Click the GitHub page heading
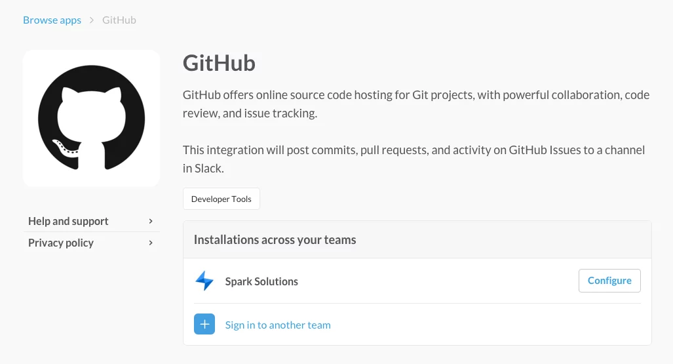The width and height of the screenshot is (673, 364). point(219,63)
